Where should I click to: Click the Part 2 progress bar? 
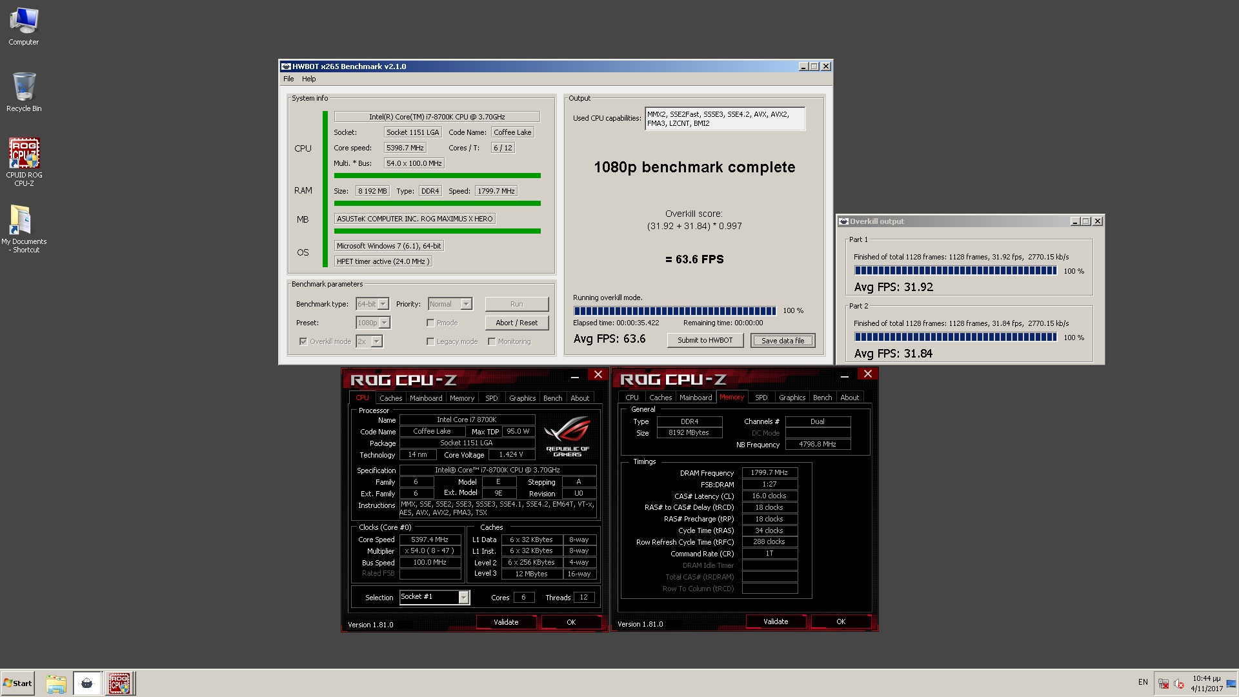click(x=956, y=337)
